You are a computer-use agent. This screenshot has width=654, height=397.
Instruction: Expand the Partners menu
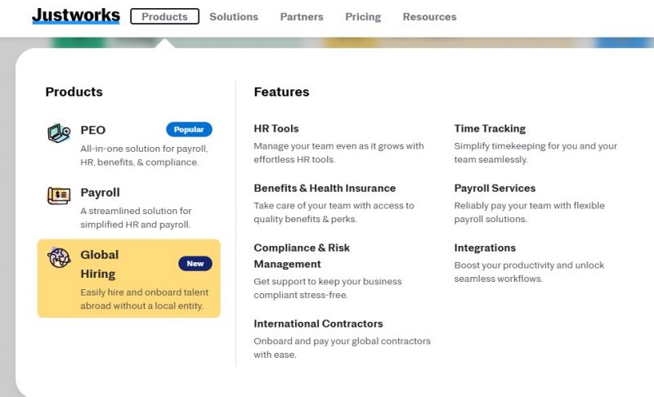pos(302,16)
